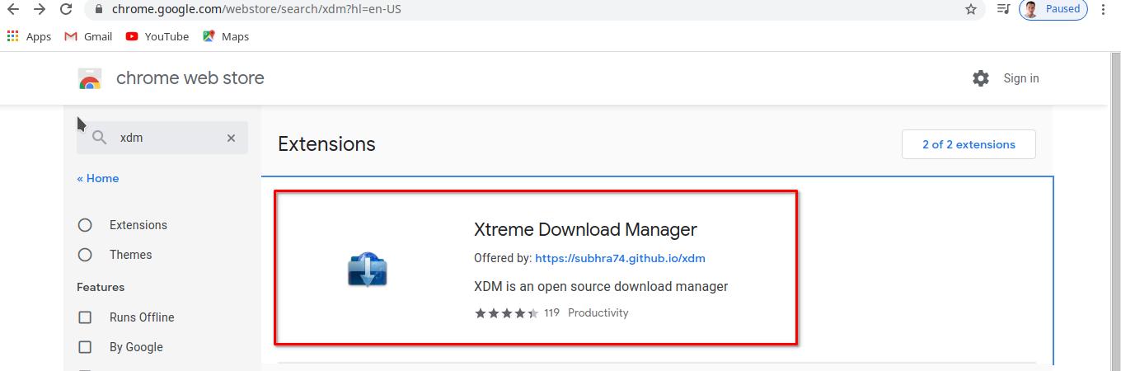
Task: Click the 2 of 2 extensions button
Action: 969,144
